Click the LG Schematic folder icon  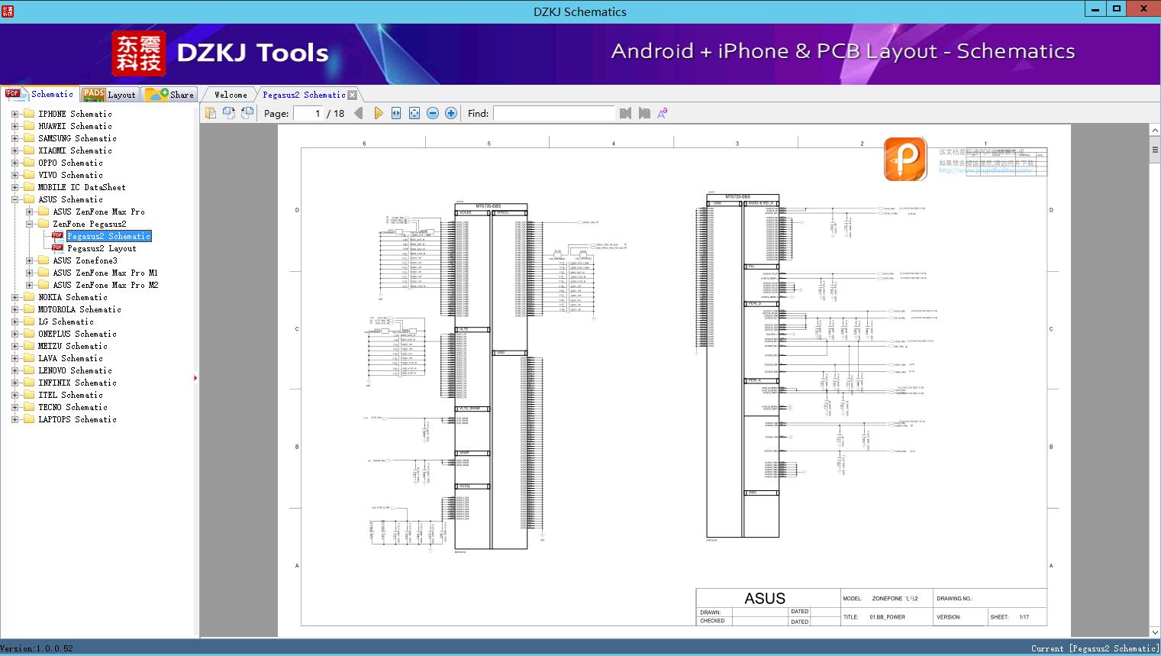29,322
